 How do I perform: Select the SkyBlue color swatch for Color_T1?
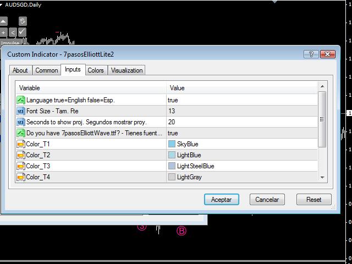172,144
